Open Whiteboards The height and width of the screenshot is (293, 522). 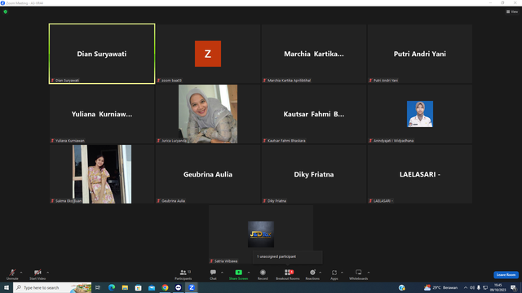(359, 274)
